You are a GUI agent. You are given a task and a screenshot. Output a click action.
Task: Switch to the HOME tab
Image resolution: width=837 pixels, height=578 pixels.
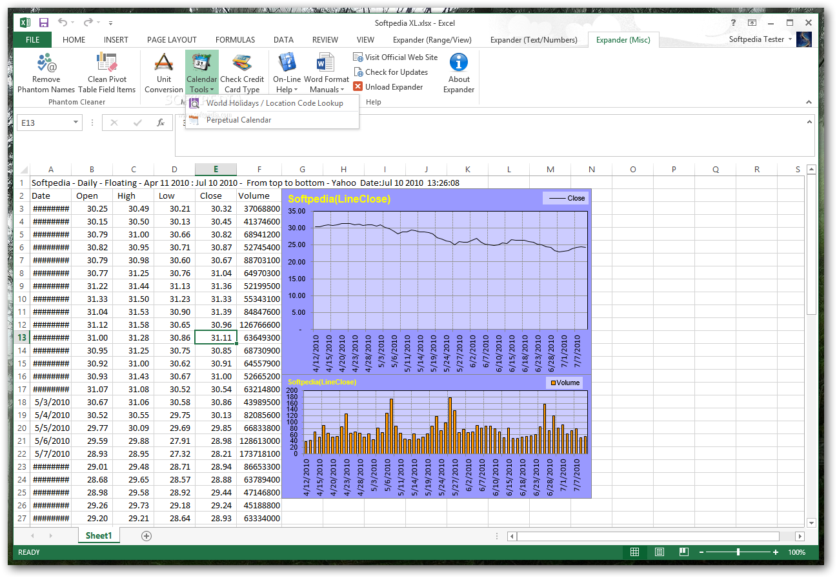(x=74, y=40)
